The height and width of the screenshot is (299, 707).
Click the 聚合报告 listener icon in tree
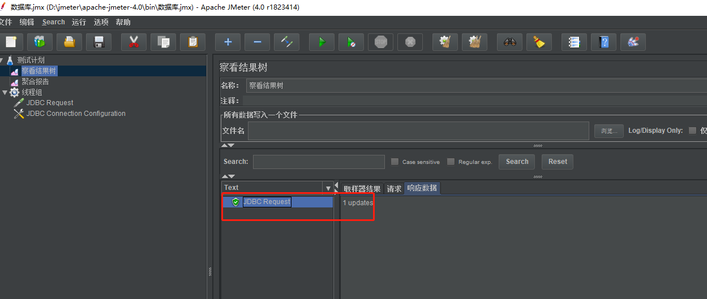(x=15, y=82)
